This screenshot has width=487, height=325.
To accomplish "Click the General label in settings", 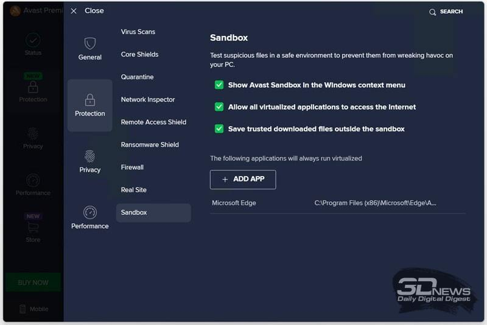I will click(89, 57).
